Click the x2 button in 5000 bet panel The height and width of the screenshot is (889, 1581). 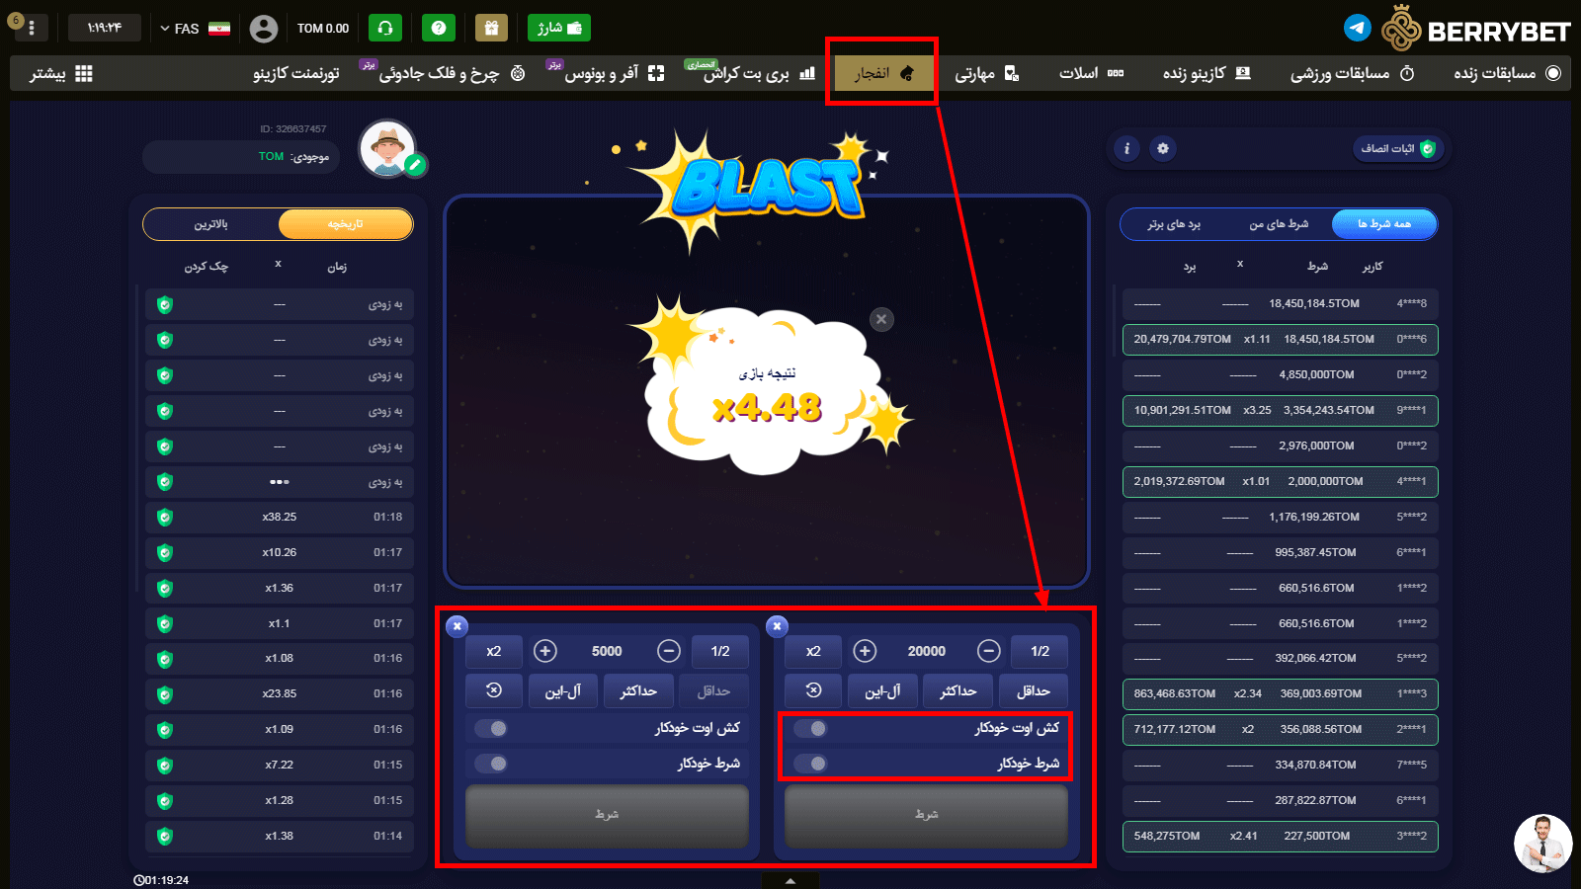[493, 651]
